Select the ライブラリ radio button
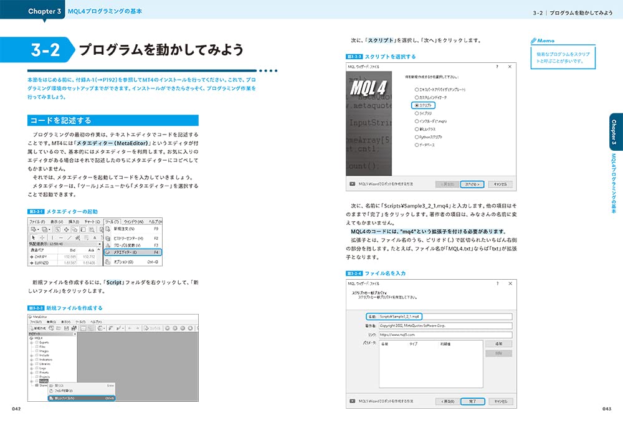Image resolution: width=623 pixels, height=423 pixels. (x=416, y=113)
